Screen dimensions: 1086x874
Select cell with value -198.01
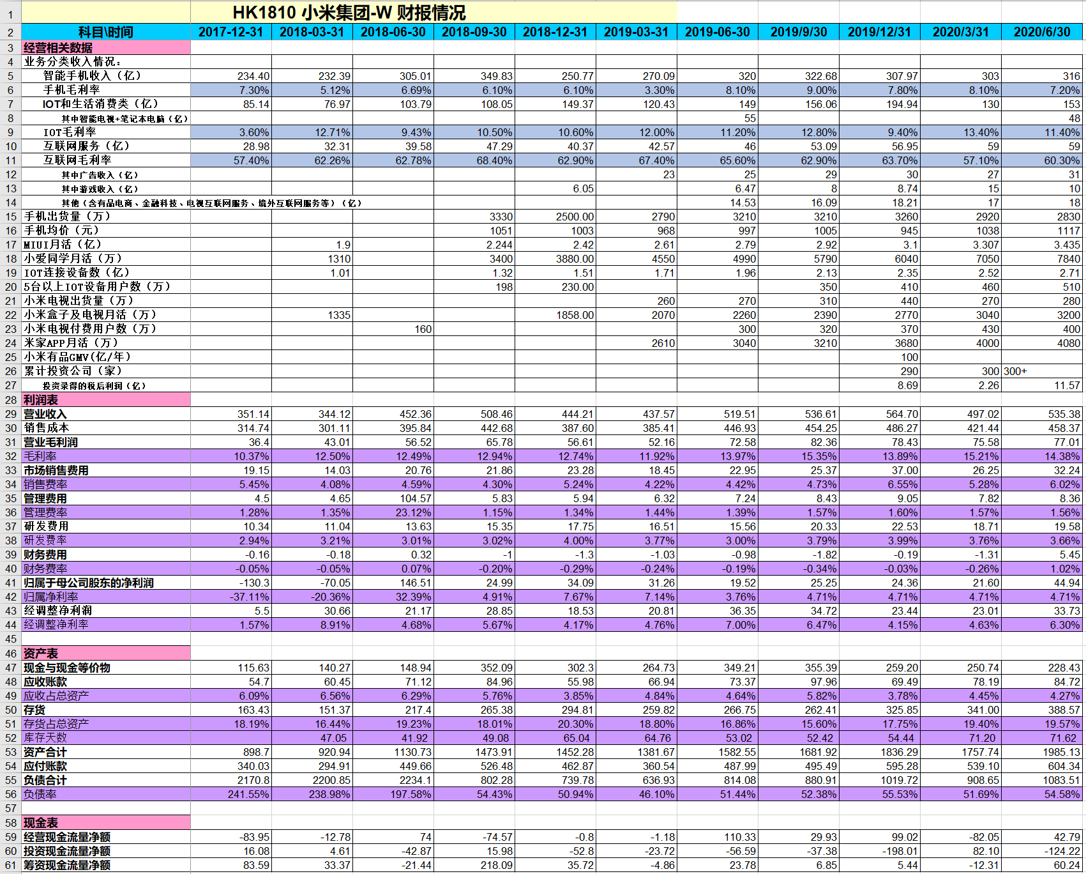(x=880, y=851)
